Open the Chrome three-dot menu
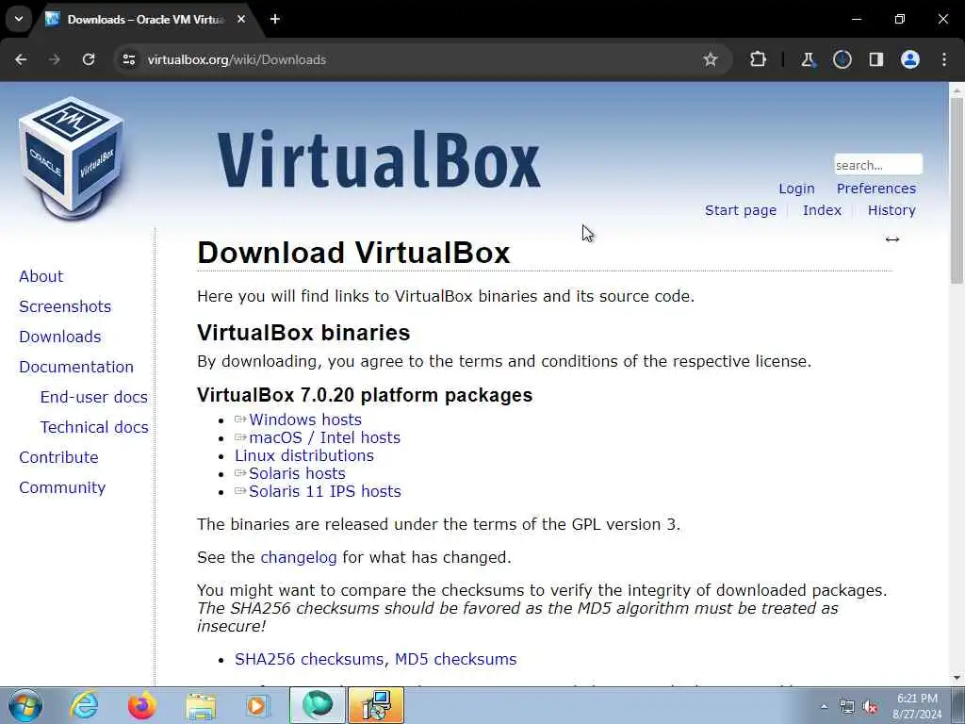This screenshot has height=724, width=965. click(x=944, y=59)
